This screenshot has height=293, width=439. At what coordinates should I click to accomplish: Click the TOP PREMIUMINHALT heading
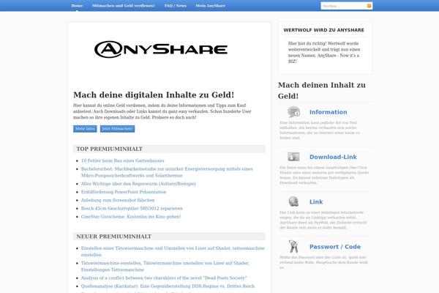point(110,149)
